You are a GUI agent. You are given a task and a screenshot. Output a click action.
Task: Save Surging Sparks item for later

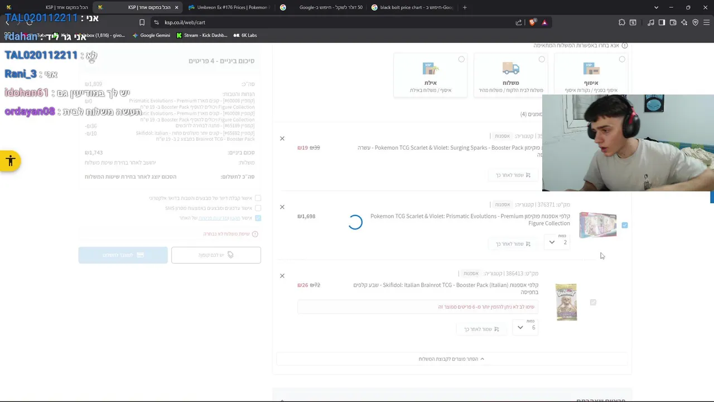pyautogui.click(x=513, y=175)
